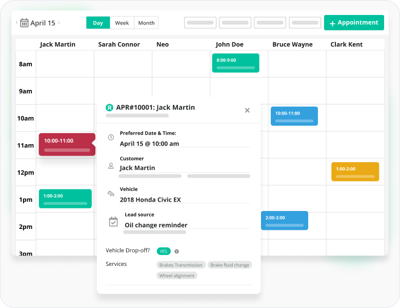Close the APR#10001 appointment popup
The height and width of the screenshot is (308, 400).
coord(247,110)
